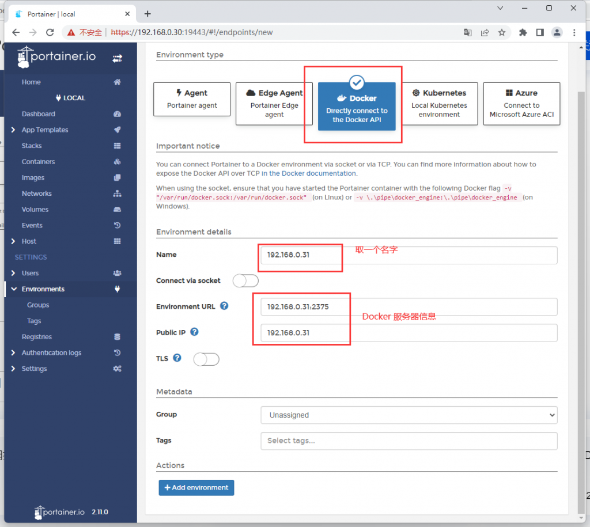
Task: Click the Public IP input field
Action: tap(409, 333)
